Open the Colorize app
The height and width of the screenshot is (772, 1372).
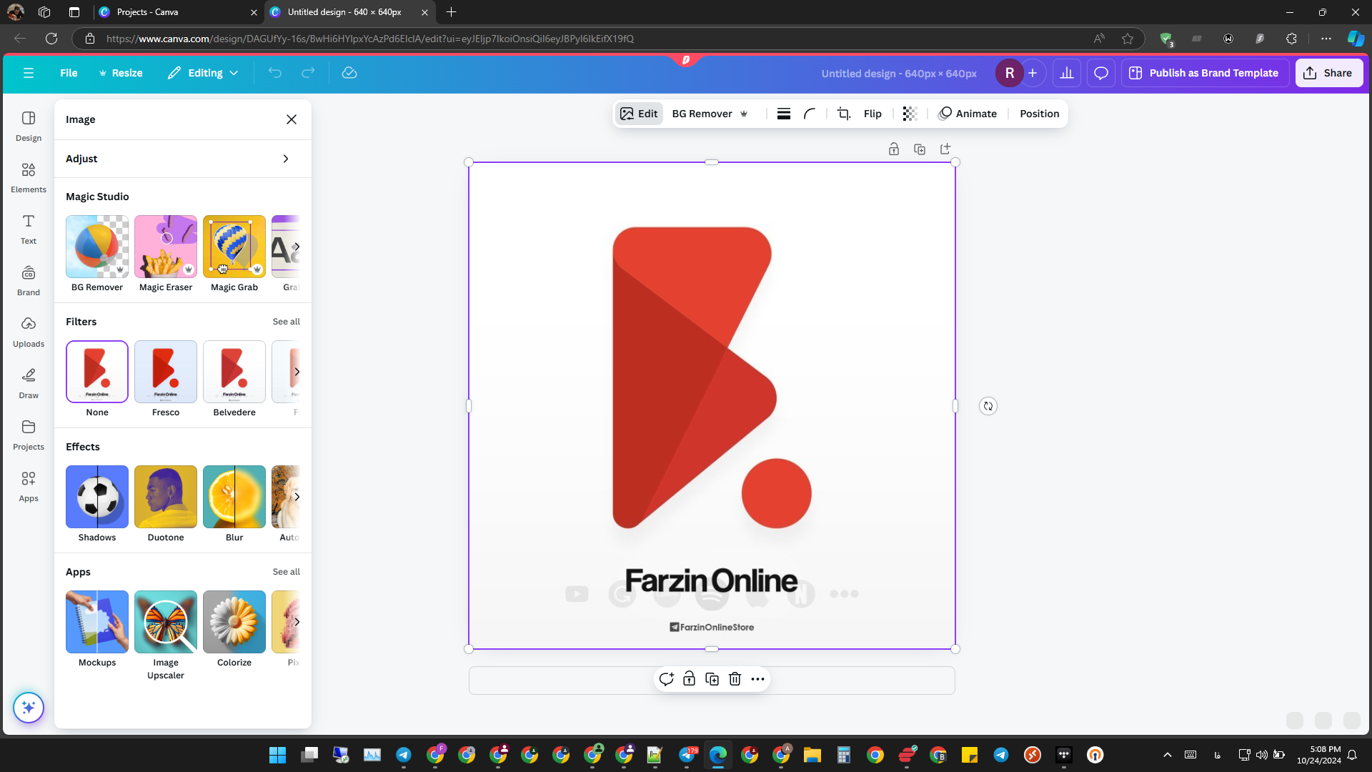[x=234, y=622]
